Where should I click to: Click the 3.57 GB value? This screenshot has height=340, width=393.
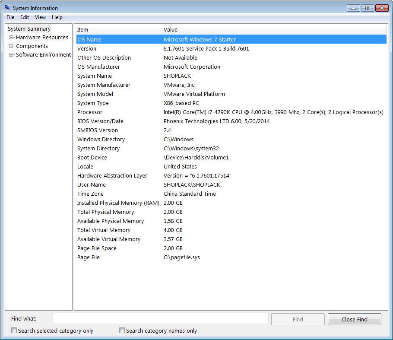[x=173, y=239]
